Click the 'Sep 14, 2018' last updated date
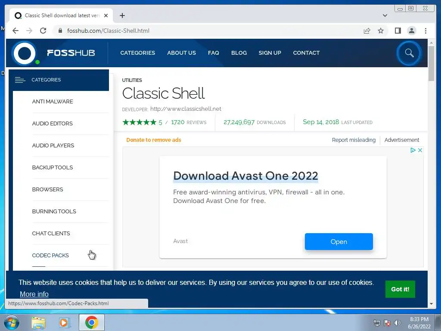441x331 pixels. [x=321, y=122]
